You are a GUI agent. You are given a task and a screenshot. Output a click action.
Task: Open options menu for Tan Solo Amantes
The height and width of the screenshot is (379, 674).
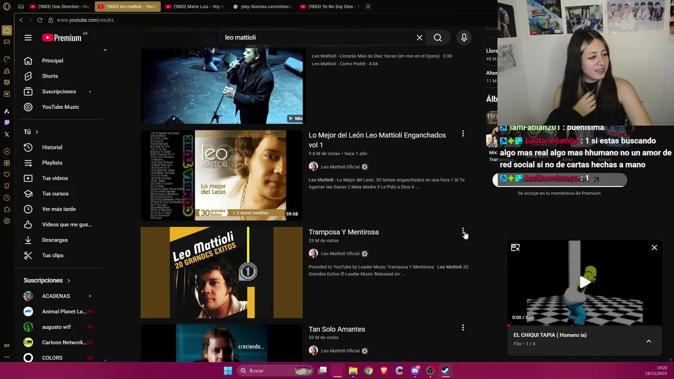463,328
